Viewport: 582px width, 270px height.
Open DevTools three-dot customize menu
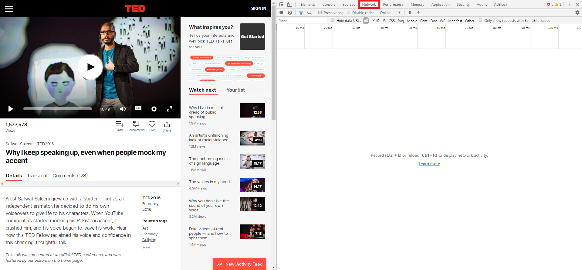coord(569,4)
